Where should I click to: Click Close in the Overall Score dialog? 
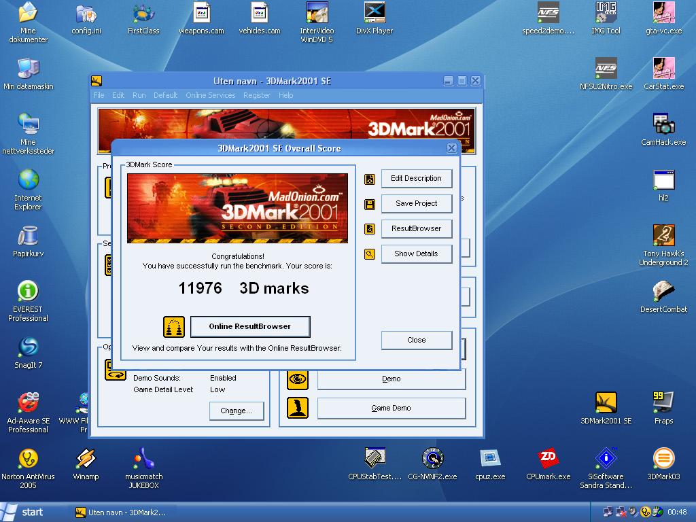[x=417, y=340]
